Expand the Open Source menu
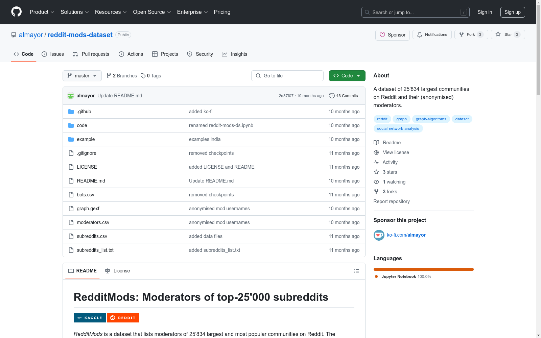This screenshot has height=338, width=541. coord(152,12)
